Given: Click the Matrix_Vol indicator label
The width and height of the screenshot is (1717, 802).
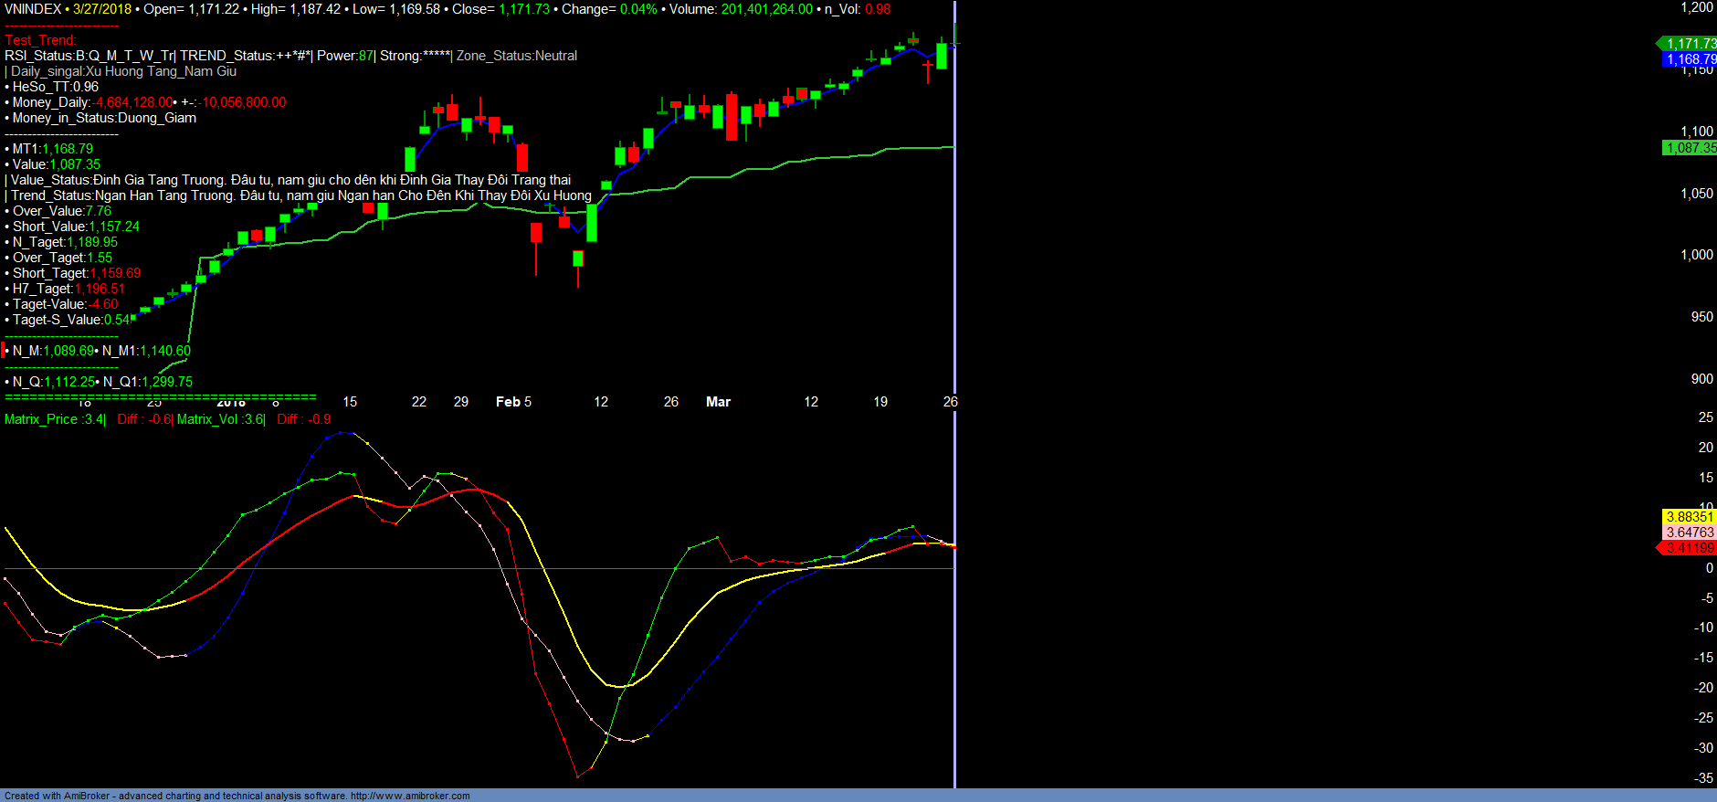Looking at the screenshot, I should (x=219, y=419).
